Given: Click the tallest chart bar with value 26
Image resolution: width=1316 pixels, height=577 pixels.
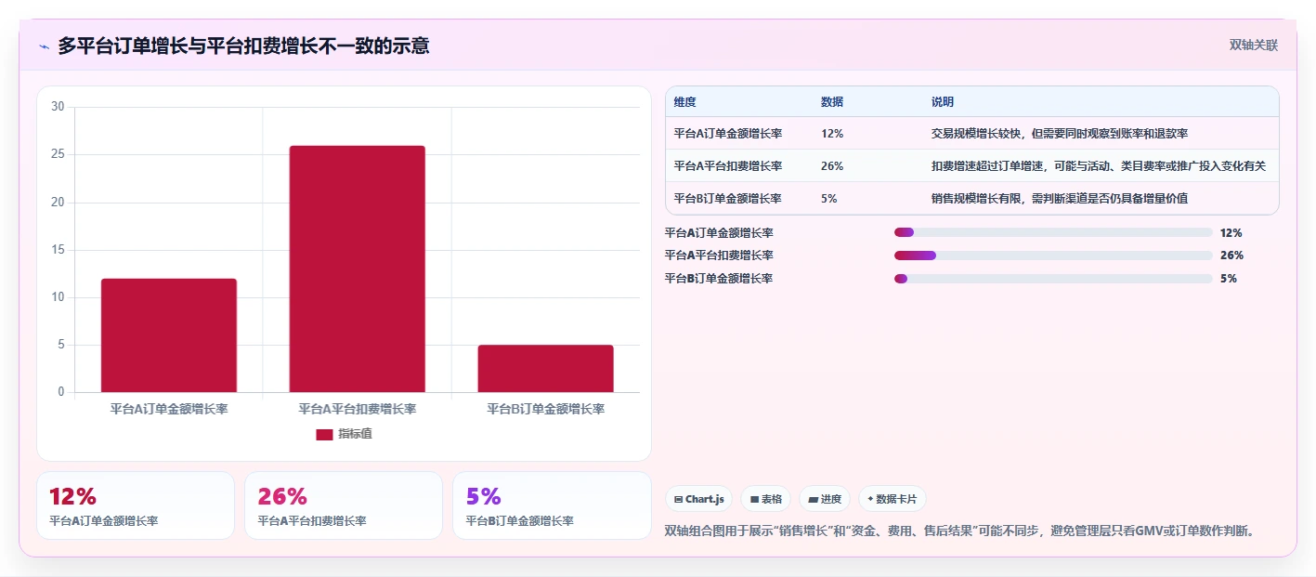Looking at the screenshot, I should [358, 269].
